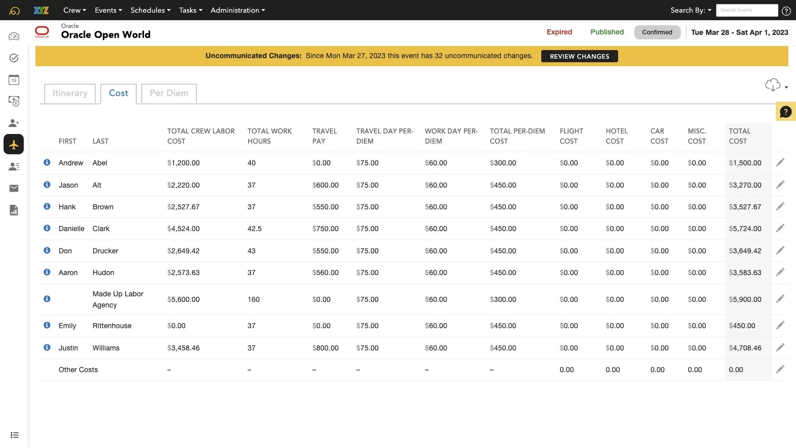
Task: Click the LASSO logo in top-left corner
Action: click(x=15, y=11)
